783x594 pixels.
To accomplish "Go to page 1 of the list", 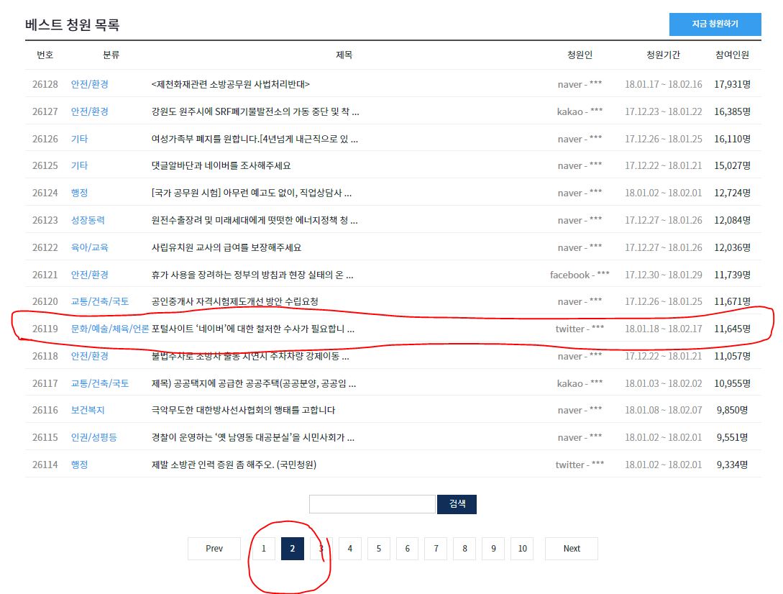I will click(264, 548).
